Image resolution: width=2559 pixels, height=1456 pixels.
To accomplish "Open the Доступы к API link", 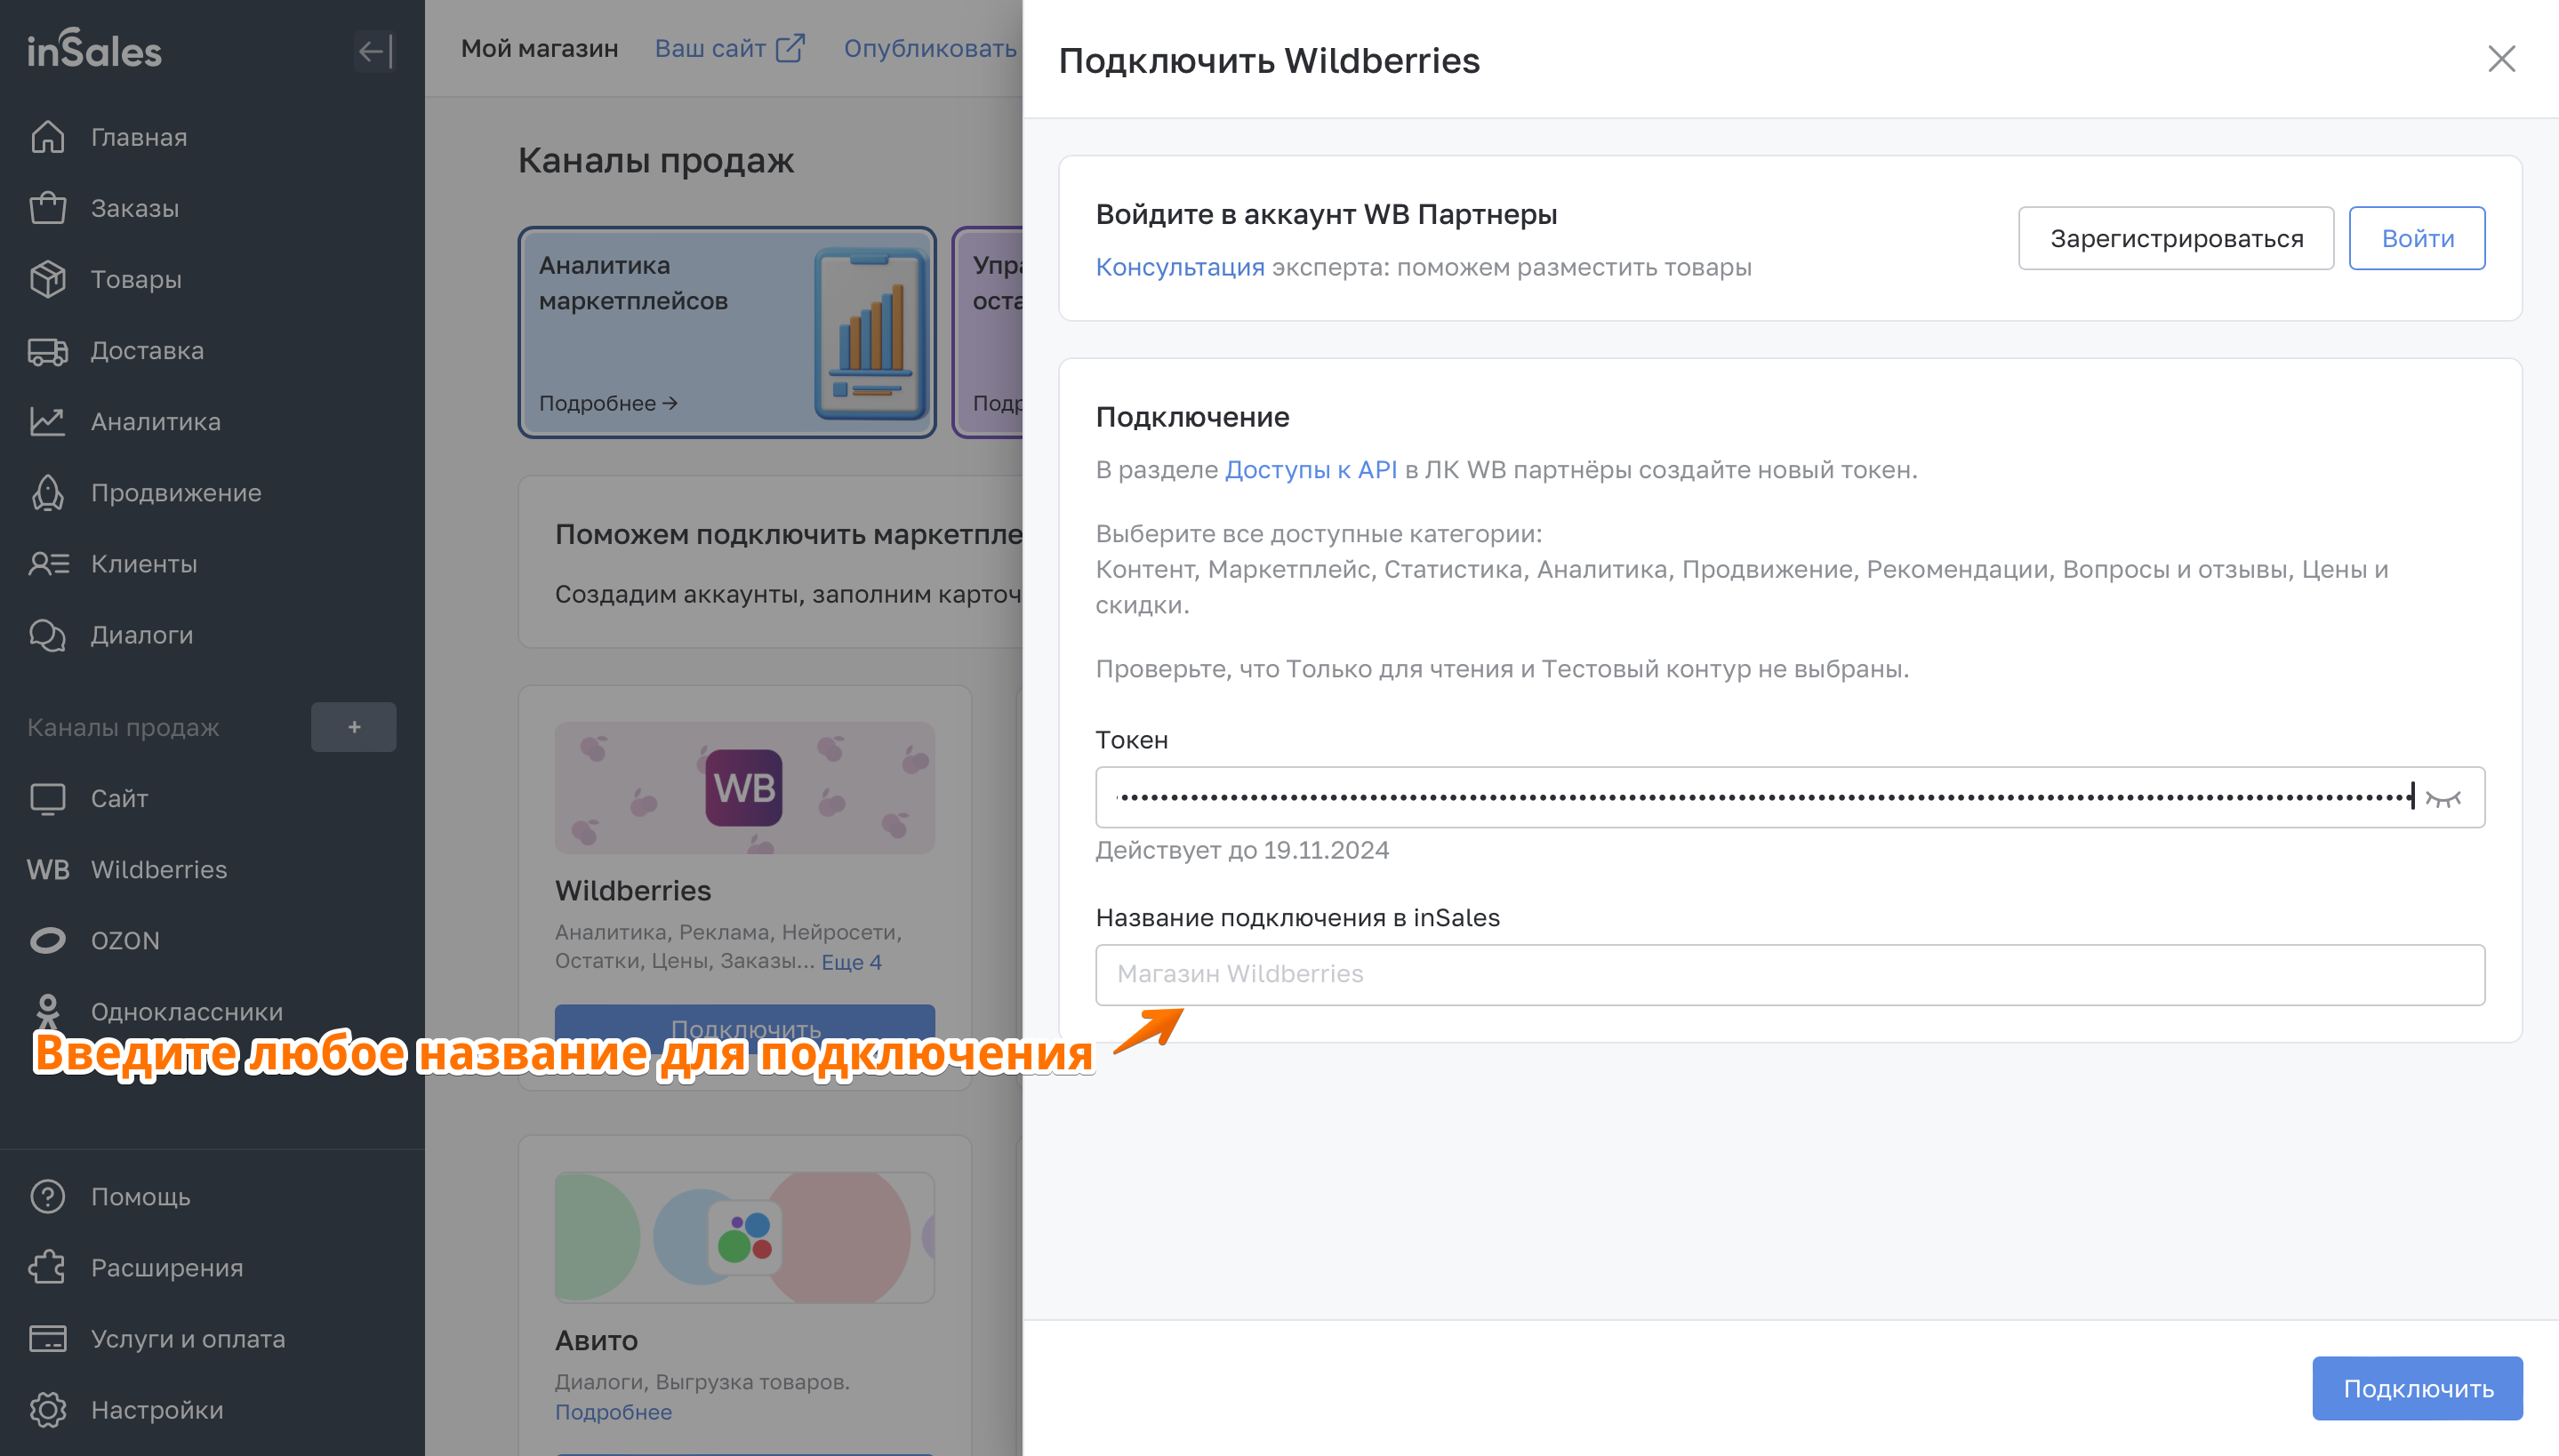I will [x=1310, y=470].
